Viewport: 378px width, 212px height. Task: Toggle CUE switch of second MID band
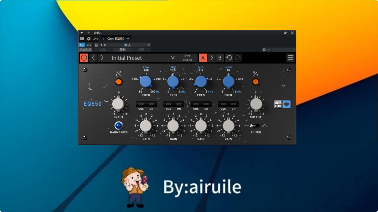196,104
